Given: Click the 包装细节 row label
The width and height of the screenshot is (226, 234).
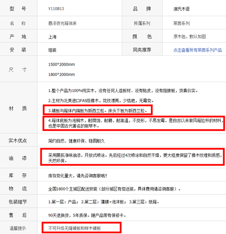Looking at the screenshot, I should tap(18, 202).
